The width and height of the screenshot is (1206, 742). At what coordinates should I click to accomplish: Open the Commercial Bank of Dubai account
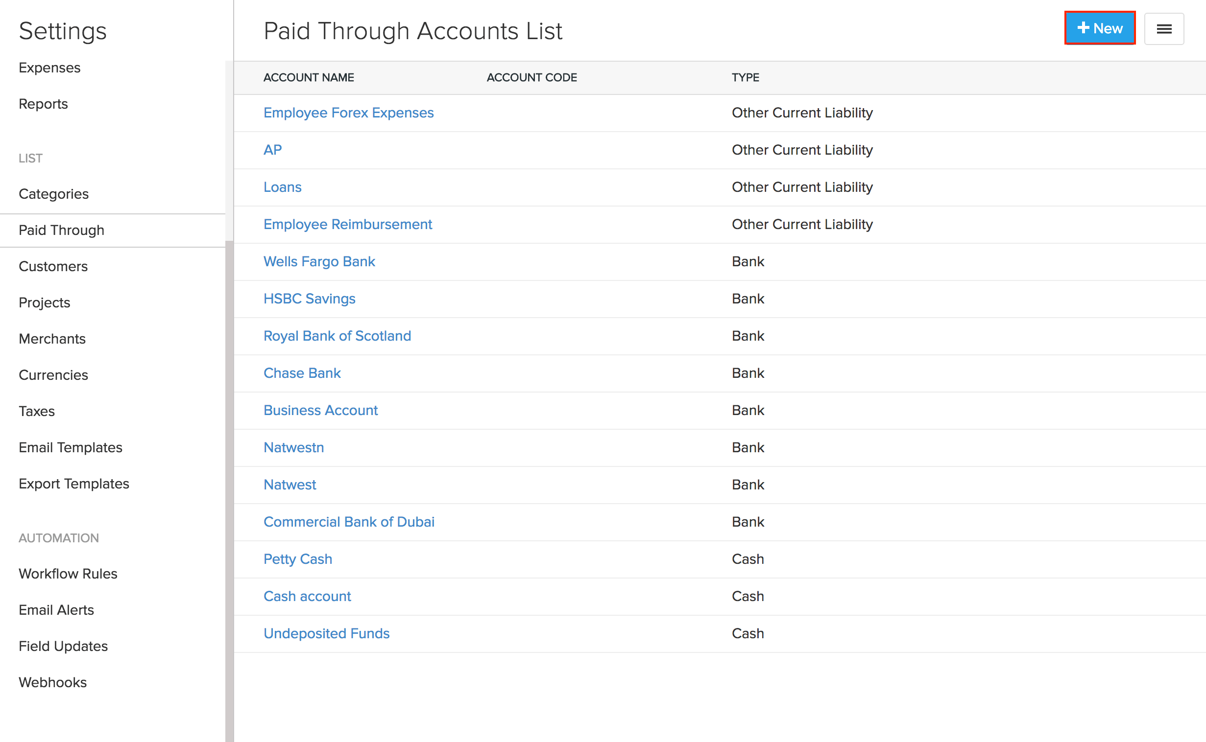(x=349, y=522)
